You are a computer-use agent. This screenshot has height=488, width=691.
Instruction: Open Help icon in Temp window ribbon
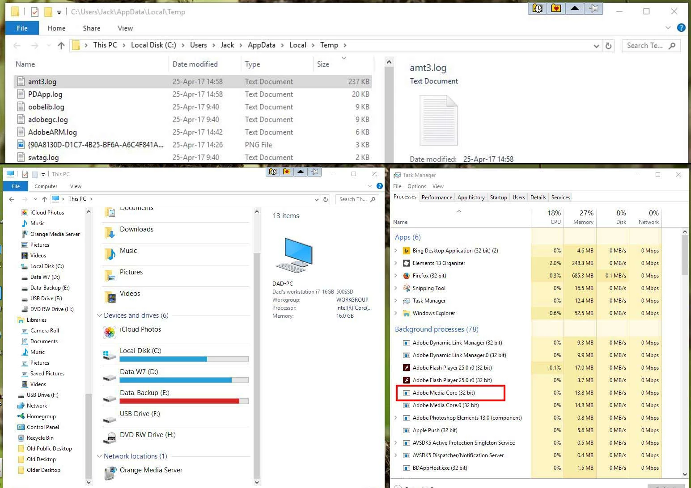(x=681, y=28)
